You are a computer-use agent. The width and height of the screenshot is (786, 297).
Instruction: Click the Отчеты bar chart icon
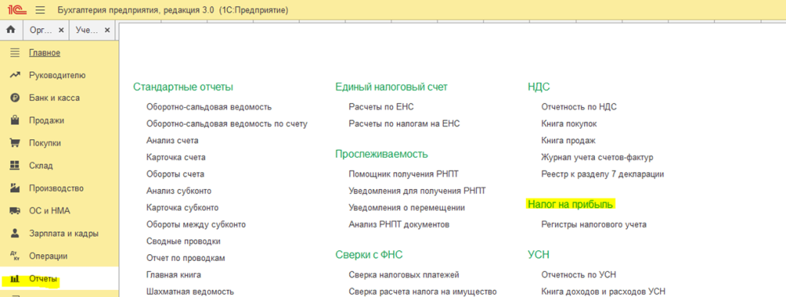pyautogui.click(x=15, y=279)
